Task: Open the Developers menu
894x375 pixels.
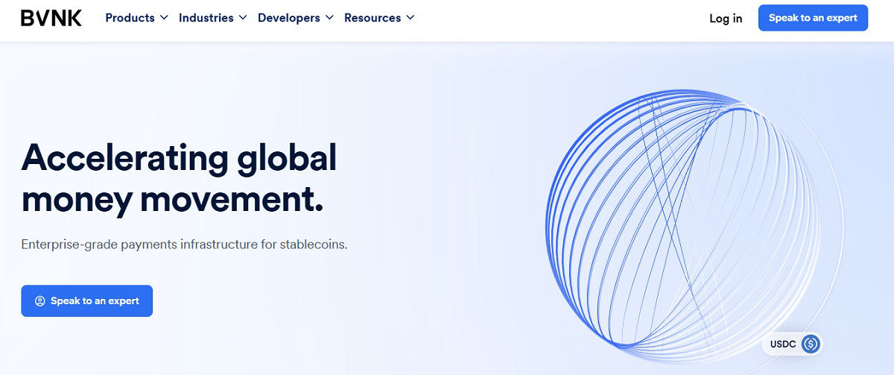Action: click(x=295, y=18)
